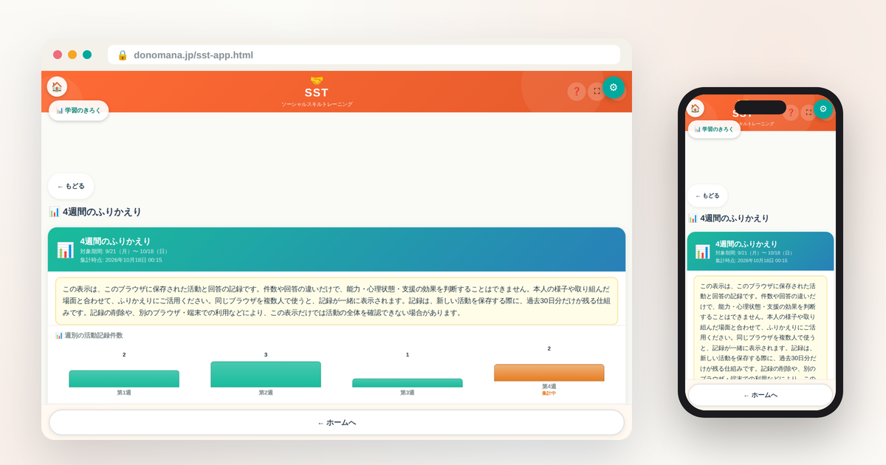Click the もどる back button in the desktop browser
This screenshot has height=465, width=886.
pyautogui.click(x=71, y=186)
